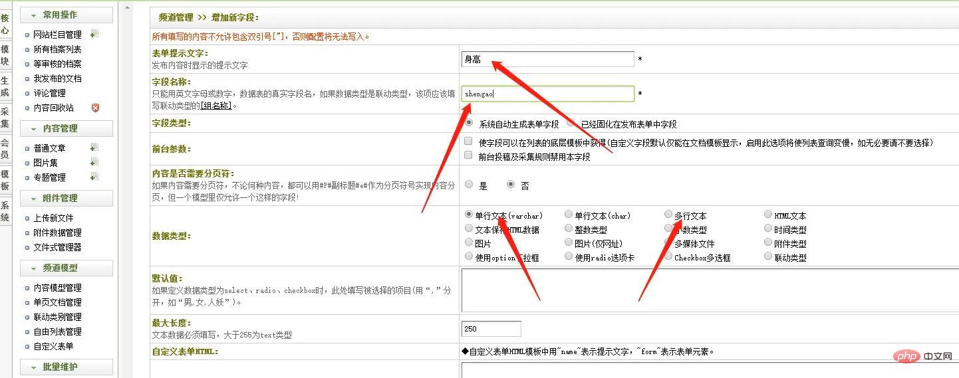959x378 pixels.
Task: Click the add icon next to 普通文章
Action: click(94, 147)
